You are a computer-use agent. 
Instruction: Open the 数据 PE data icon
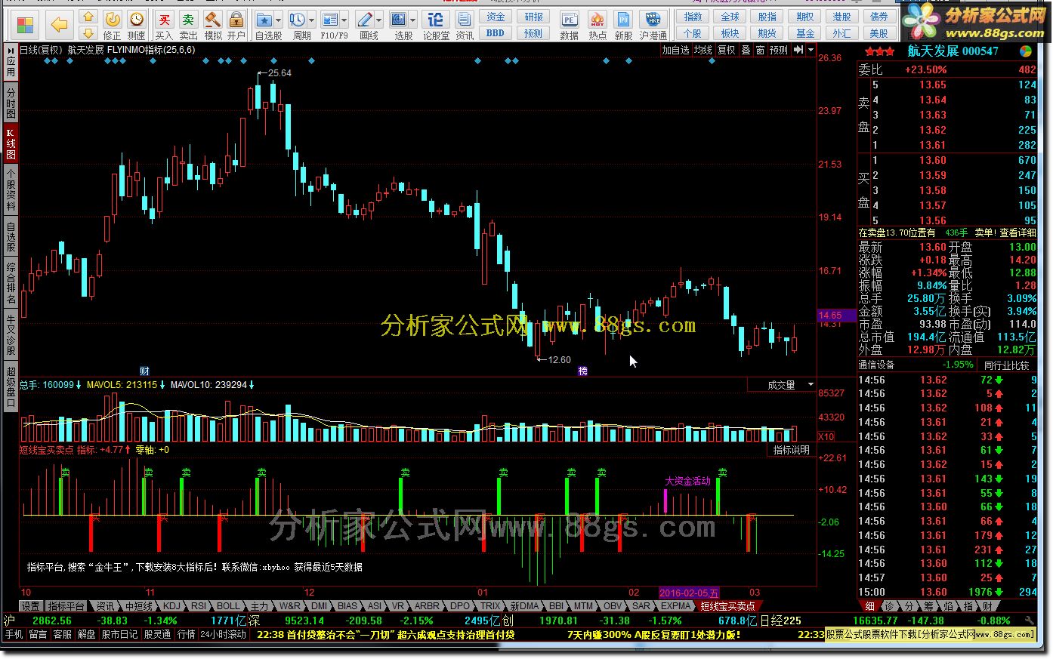coord(569,25)
